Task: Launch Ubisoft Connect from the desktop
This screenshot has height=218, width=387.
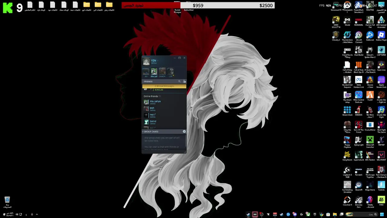Action: 359,37
